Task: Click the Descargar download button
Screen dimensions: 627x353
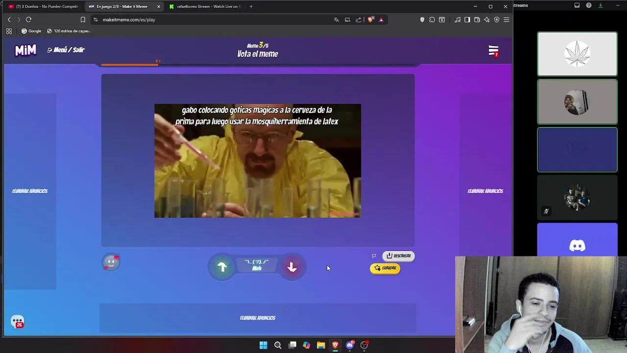Action: [x=398, y=256]
